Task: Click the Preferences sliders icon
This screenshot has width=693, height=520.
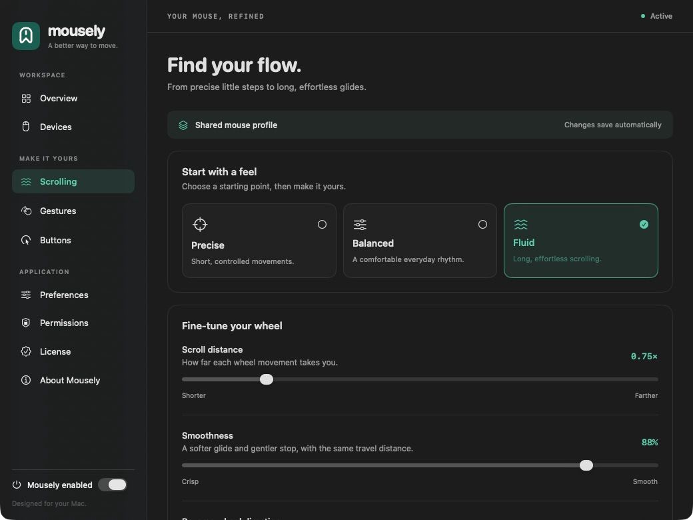Action: coord(26,295)
